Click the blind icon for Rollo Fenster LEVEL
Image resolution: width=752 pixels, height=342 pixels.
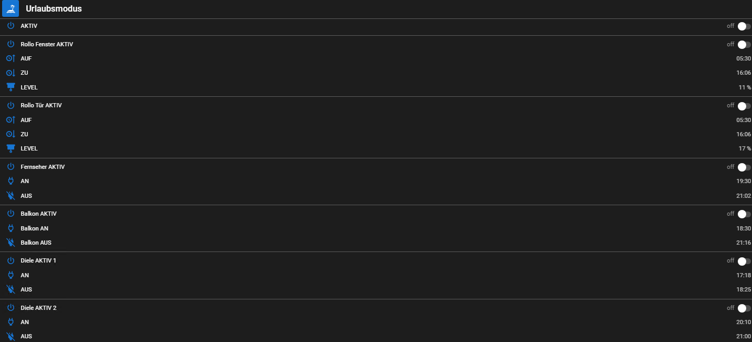11,87
